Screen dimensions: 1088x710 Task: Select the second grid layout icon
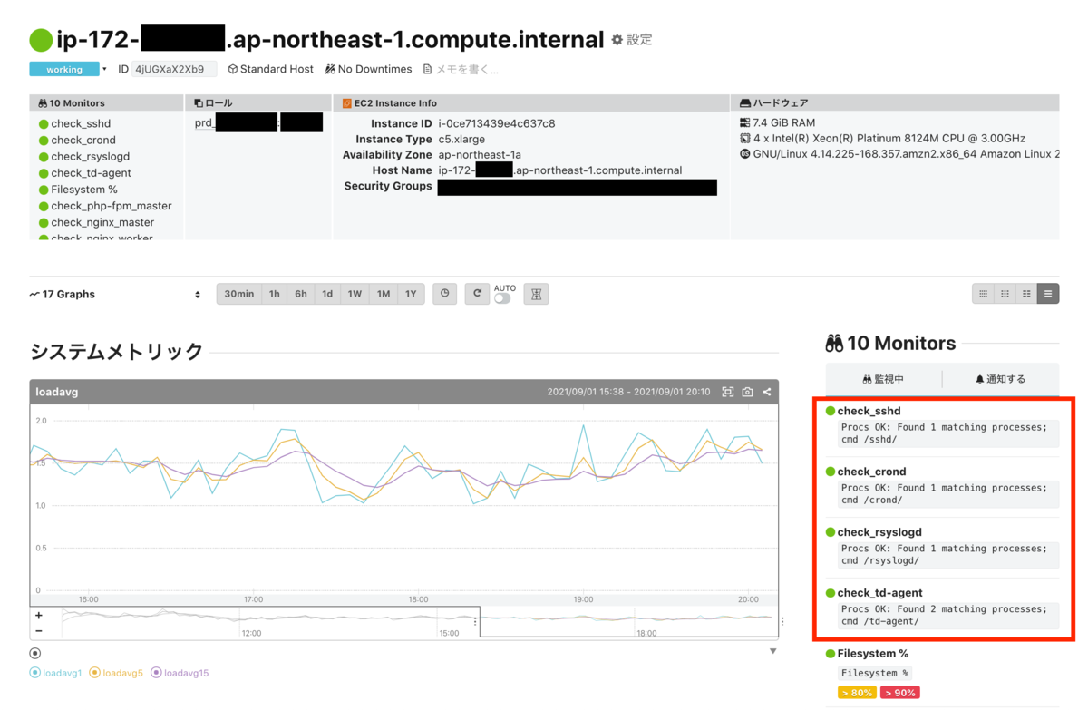[x=1005, y=294]
